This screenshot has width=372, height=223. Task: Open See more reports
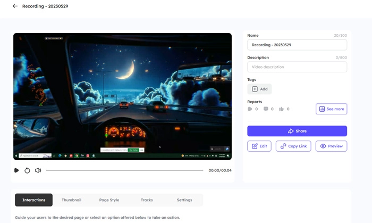tap(331, 109)
